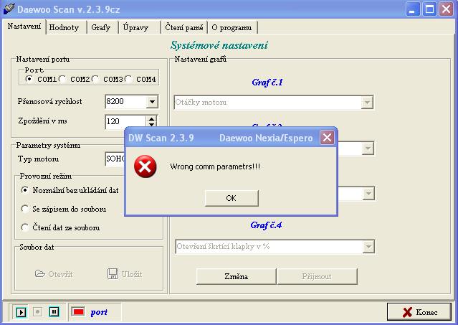Click the Změna button
The image size is (458, 325).
(236, 276)
